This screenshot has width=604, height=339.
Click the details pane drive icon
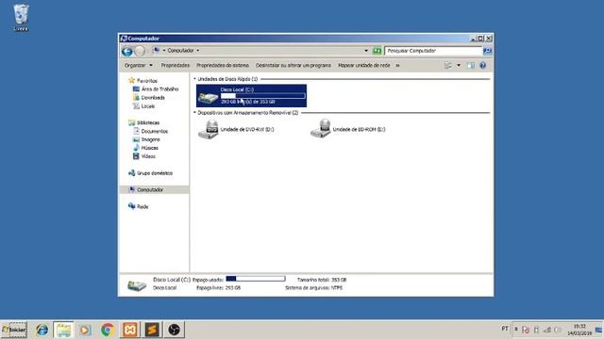(x=137, y=284)
